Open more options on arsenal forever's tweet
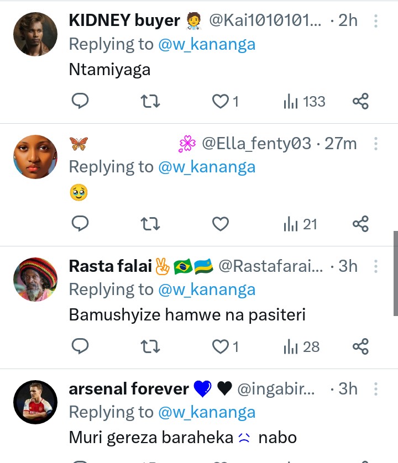 tap(376, 389)
